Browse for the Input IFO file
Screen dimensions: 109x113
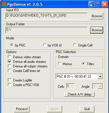(x=97, y=16)
